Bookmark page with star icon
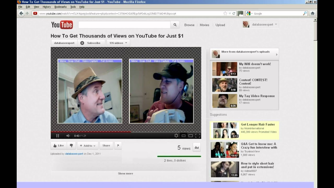The width and height of the screenshot is (334, 188). pyautogui.click(x=225, y=13)
